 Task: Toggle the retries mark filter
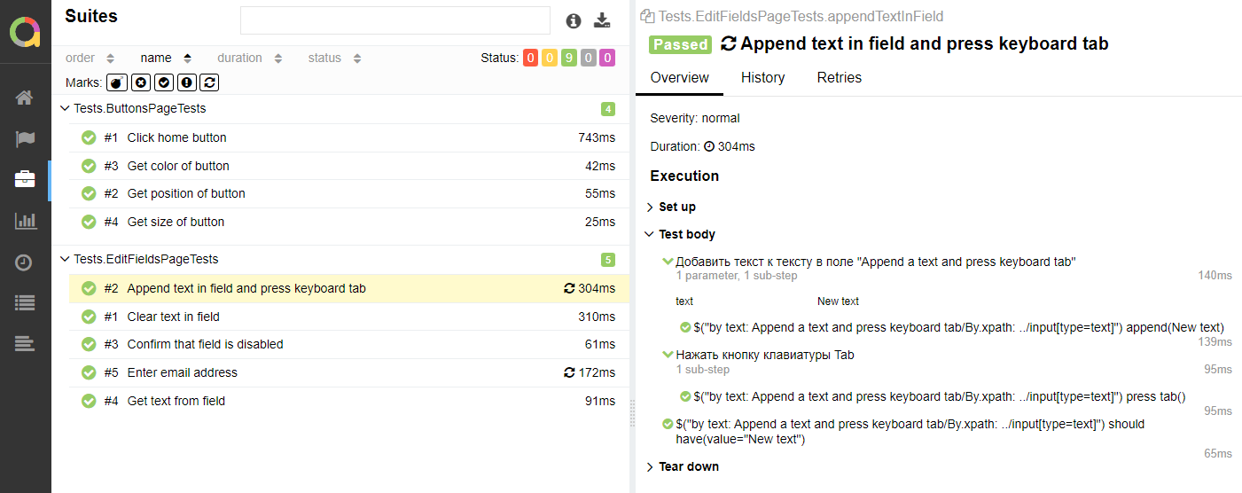pos(208,82)
